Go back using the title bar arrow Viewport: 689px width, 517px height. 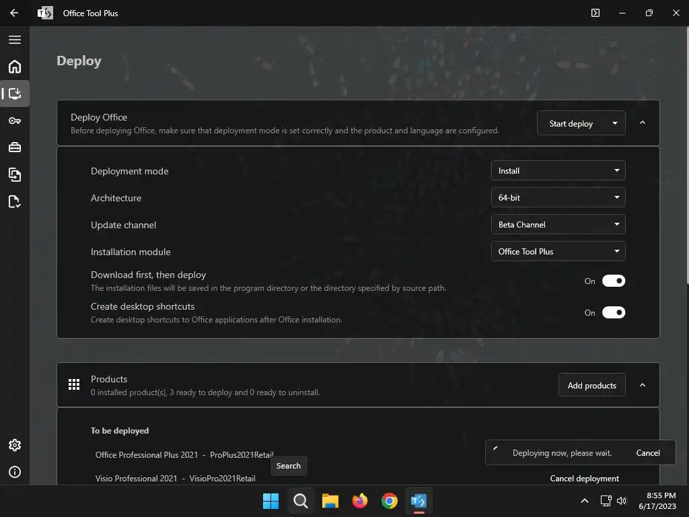pos(14,13)
